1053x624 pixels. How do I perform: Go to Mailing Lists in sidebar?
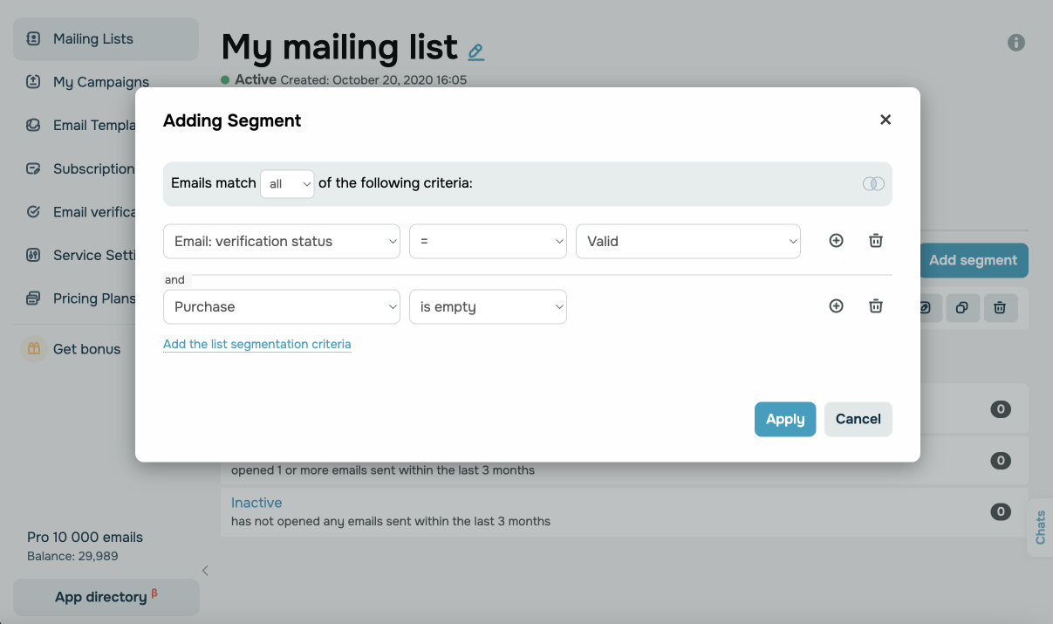pos(93,39)
